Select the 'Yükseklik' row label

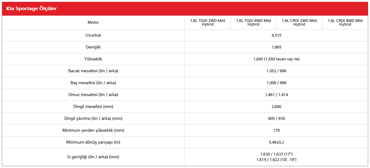(93, 59)
